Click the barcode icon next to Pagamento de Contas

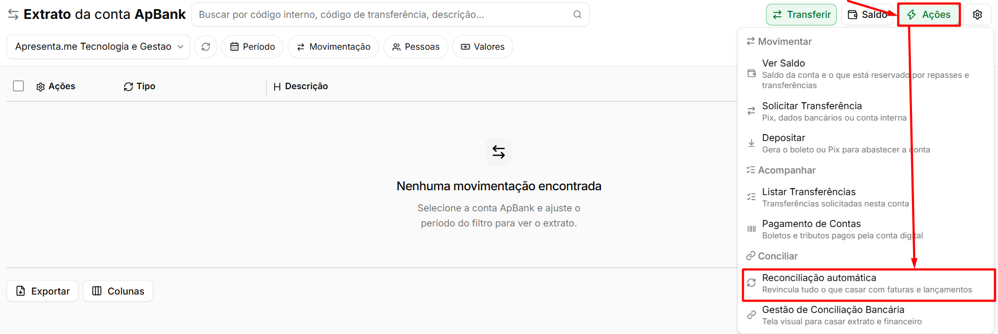point(751,229)
